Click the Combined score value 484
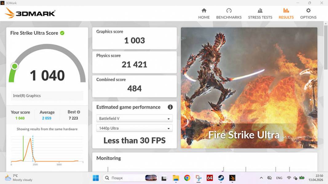 [x=135, y=88]
